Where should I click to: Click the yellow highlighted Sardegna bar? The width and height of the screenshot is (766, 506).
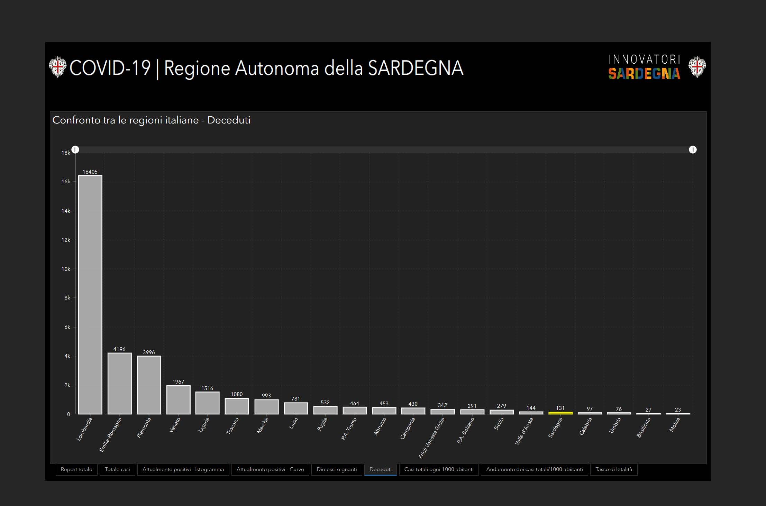560,413
